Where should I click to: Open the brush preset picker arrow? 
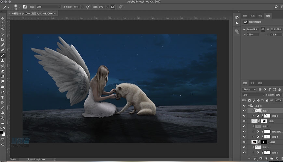[x=20, y=7]
